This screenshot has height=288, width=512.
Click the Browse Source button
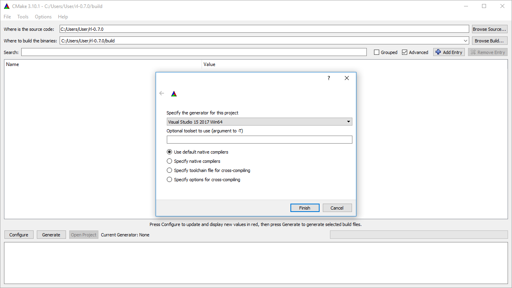(x=489, y=28)
